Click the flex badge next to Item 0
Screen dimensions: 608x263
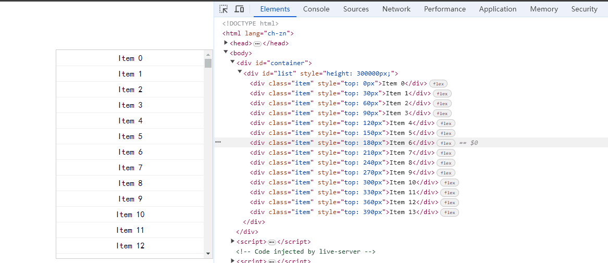439,84
